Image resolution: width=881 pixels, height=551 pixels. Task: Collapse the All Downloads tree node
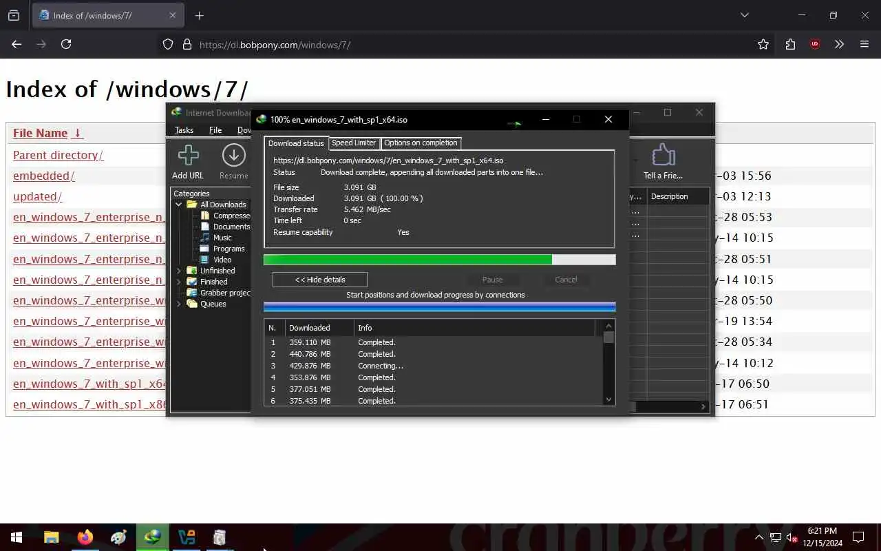(179, 205)
